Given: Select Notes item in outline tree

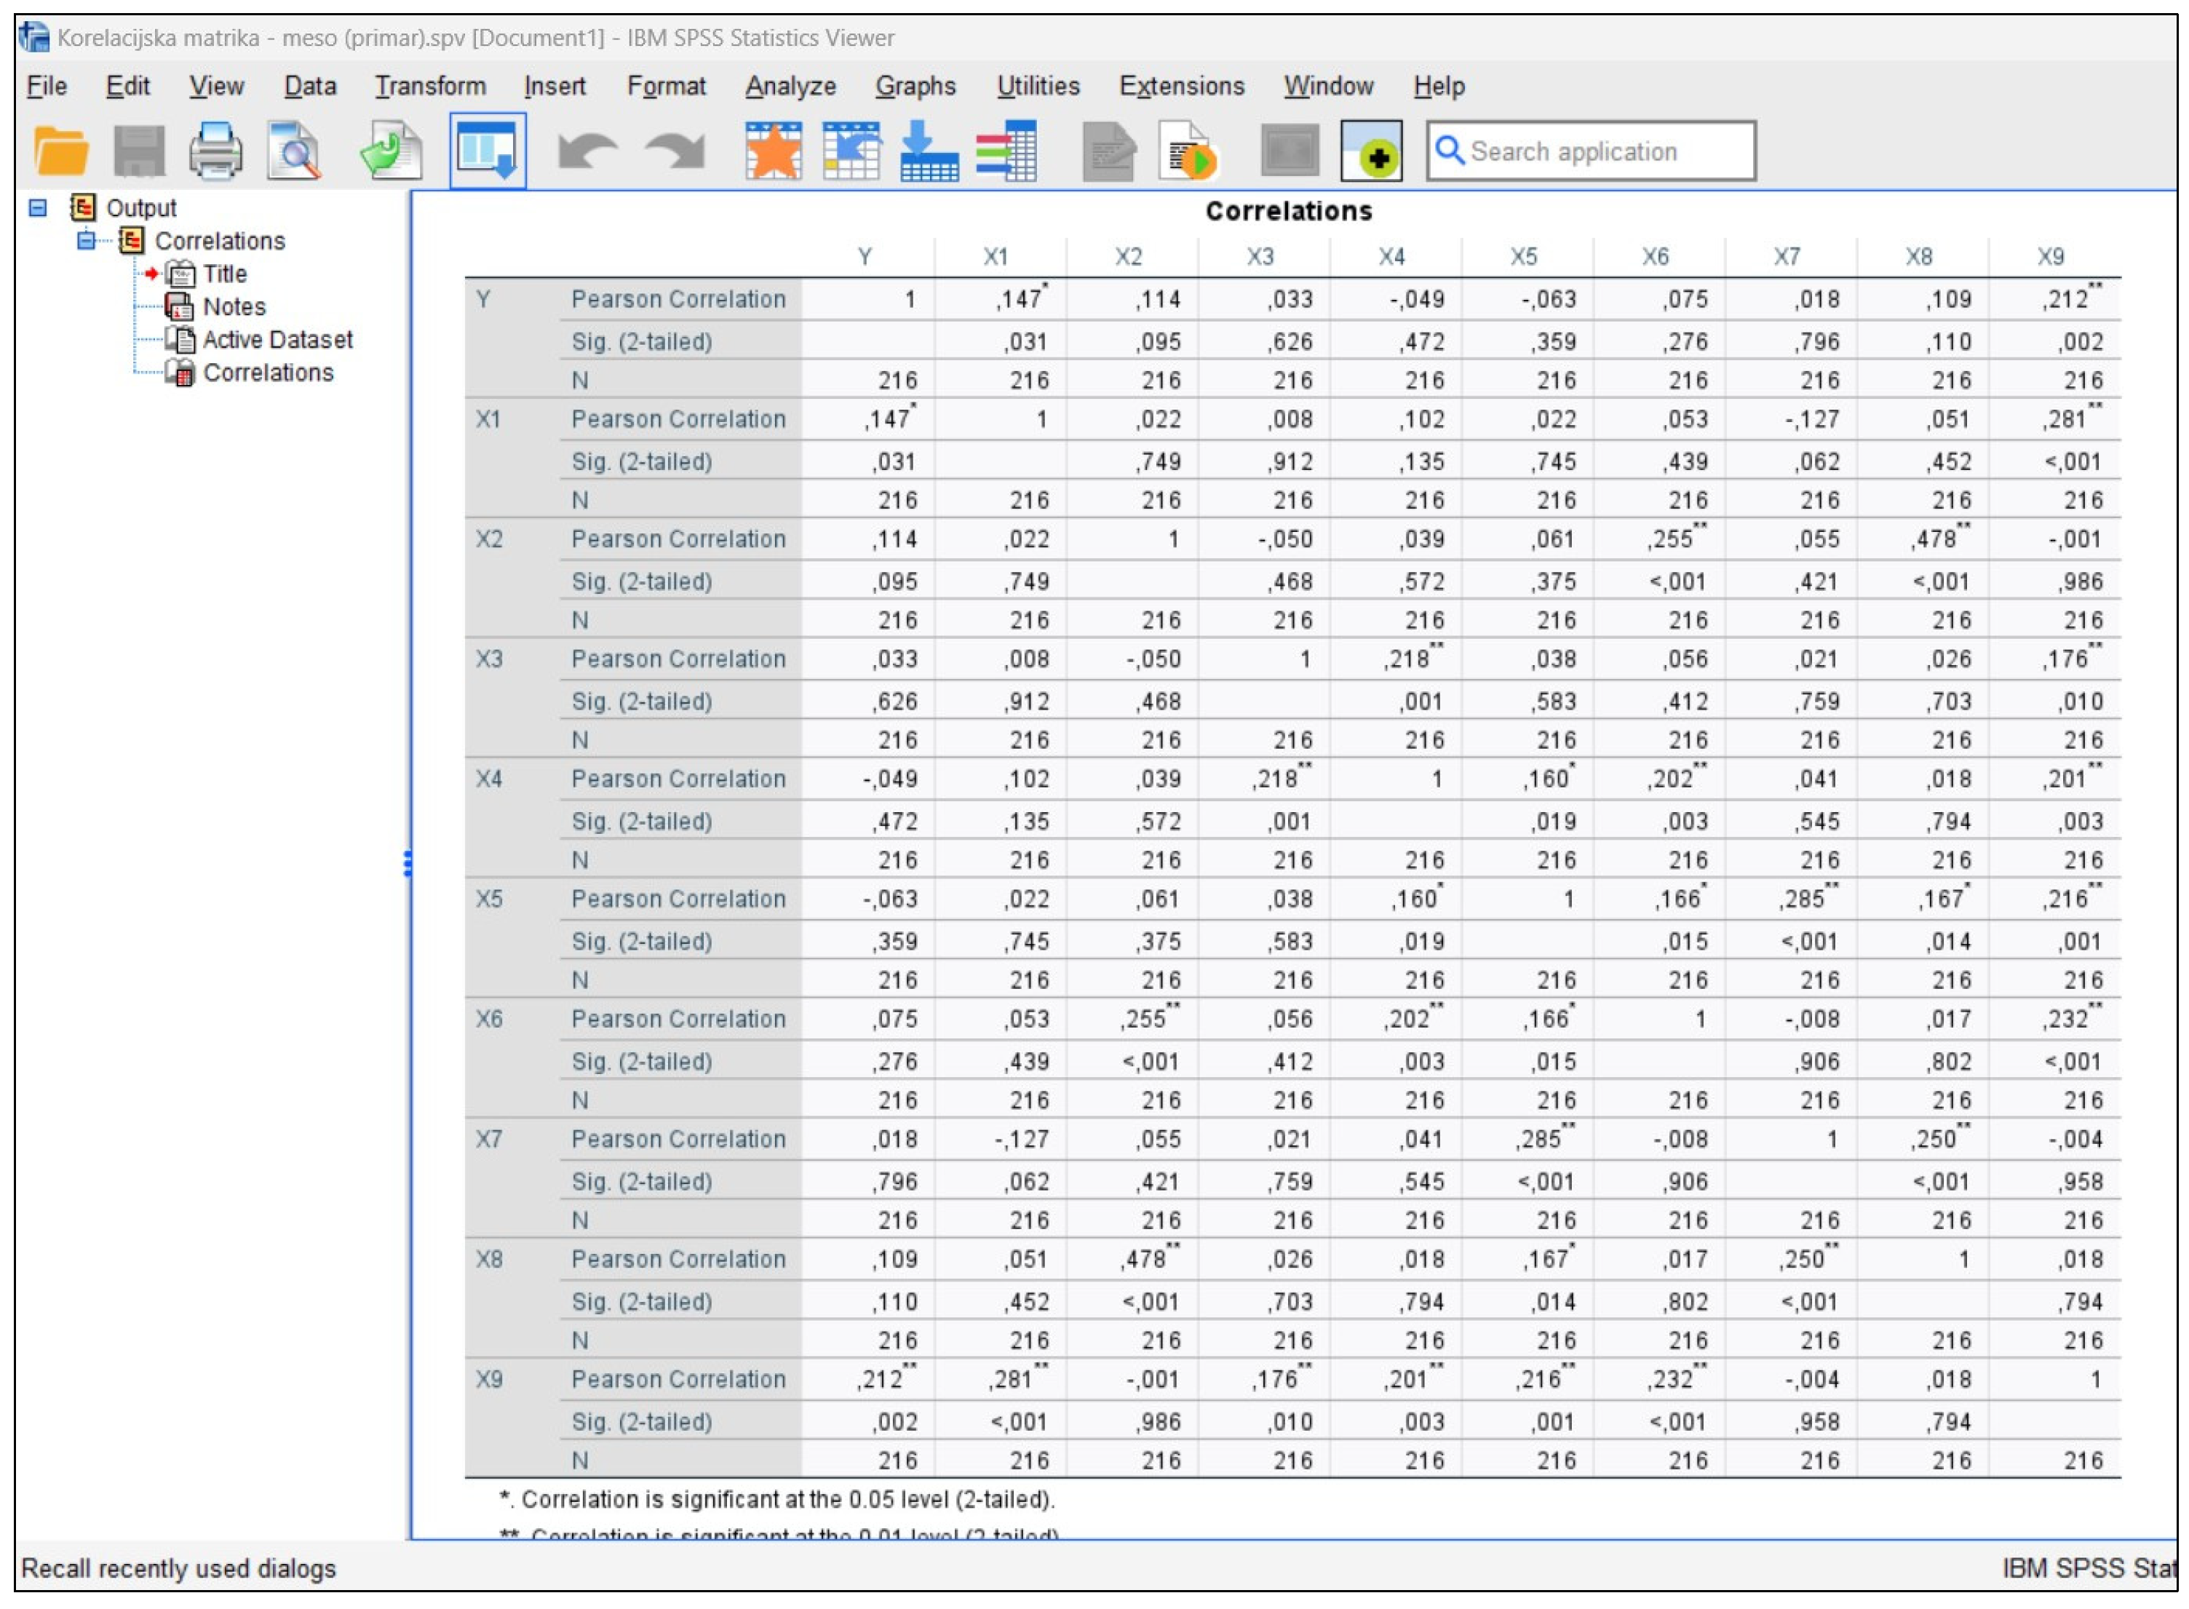Looking at the screenshot, I should (x=234, y=307).
